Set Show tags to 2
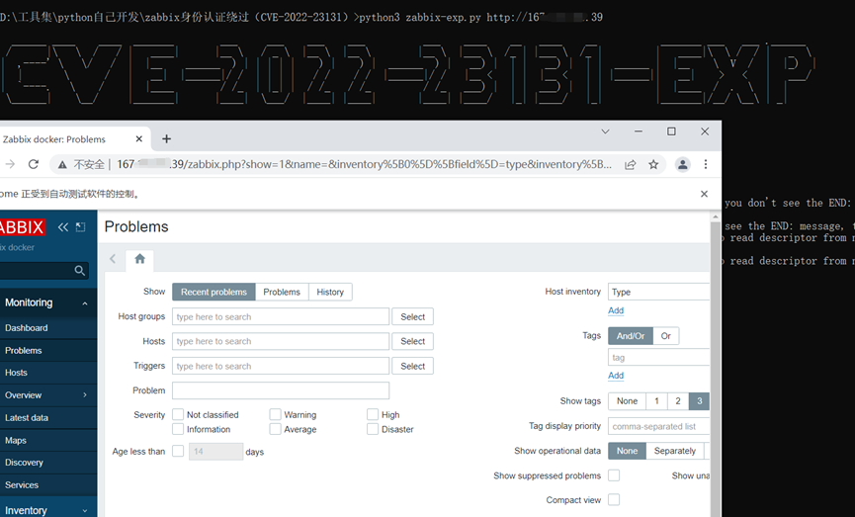Image resolution: width=855 pixels, height=517 pixels. tap(678, 400)
